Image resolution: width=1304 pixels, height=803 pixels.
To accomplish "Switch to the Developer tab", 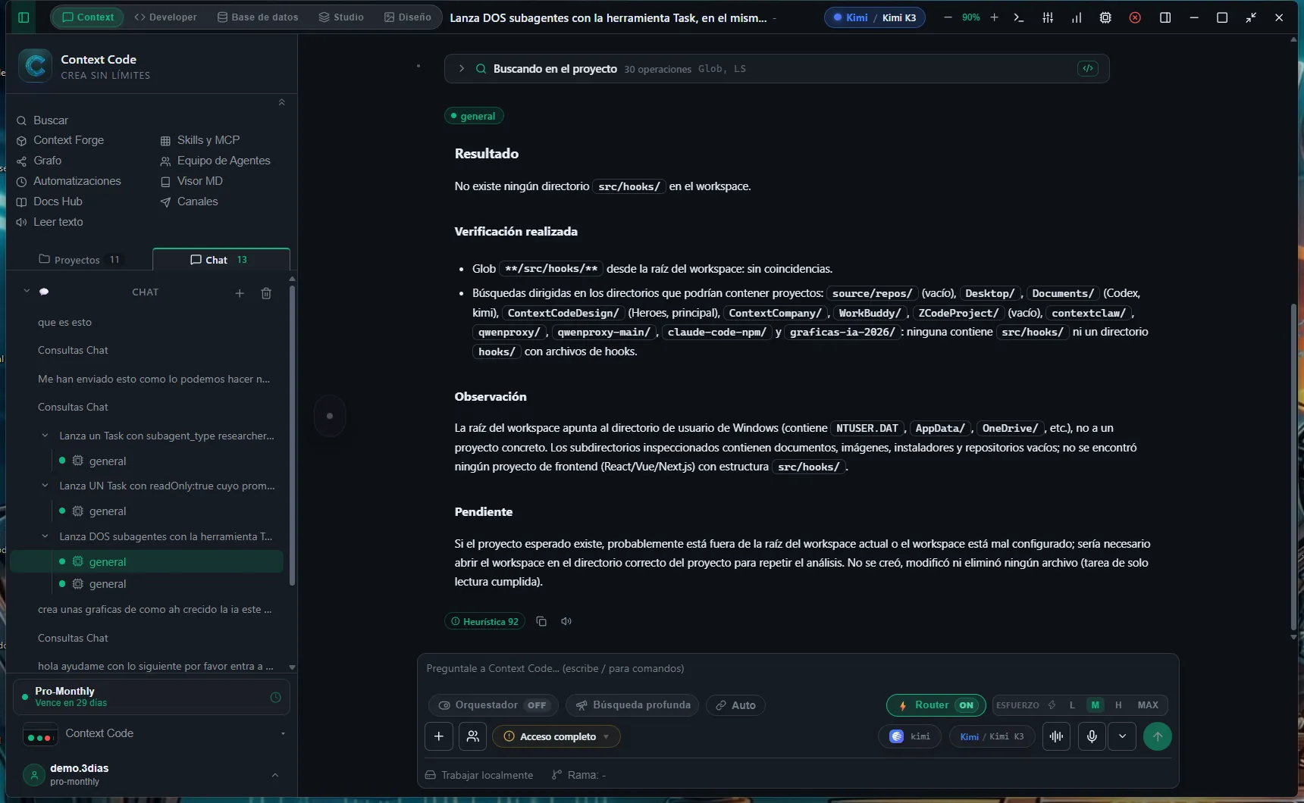I will pos(165,17).
